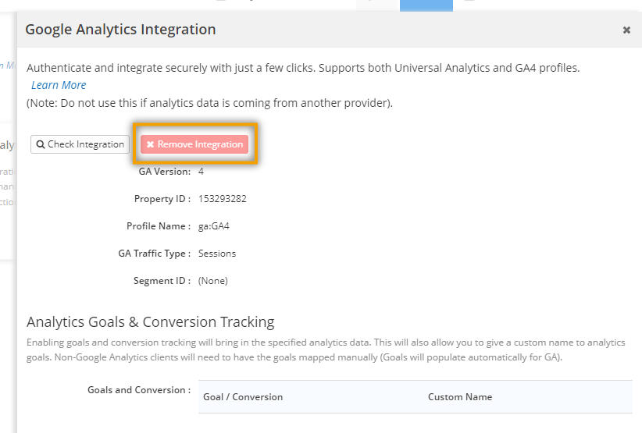The height and width of the screenshot is (433, 642).
Task: Open the Learn More link
Action: pyautogui.click(x=59, y=85)
